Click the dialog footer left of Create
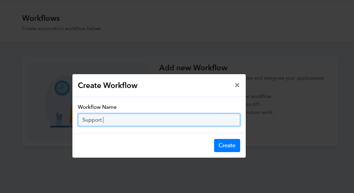354x193 pixels. tap(139, 146)
